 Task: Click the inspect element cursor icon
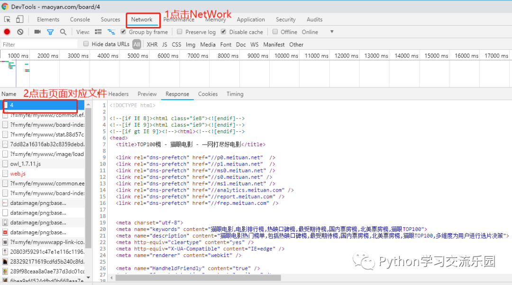(7, 19)
